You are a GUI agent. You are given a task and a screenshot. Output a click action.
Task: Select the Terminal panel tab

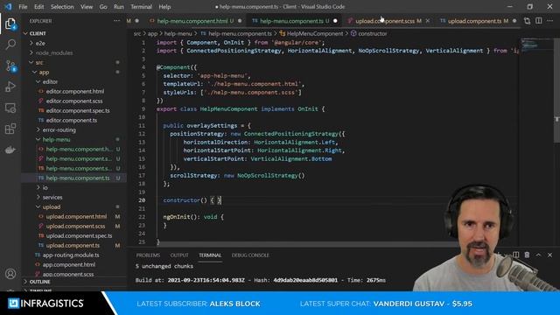[210, 255]
